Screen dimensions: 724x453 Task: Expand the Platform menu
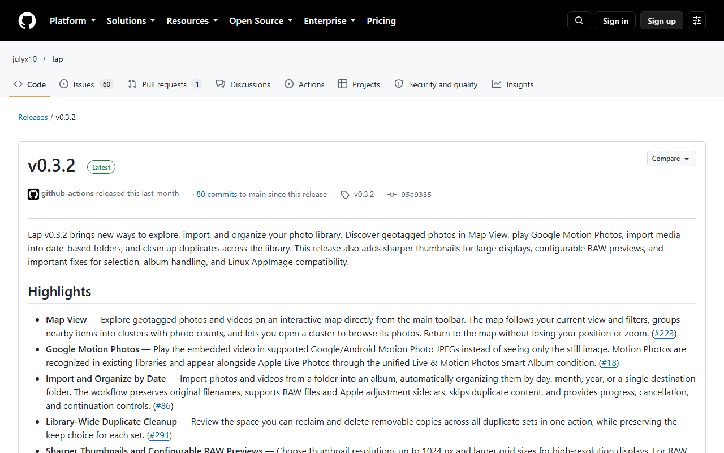coord(72,21)
